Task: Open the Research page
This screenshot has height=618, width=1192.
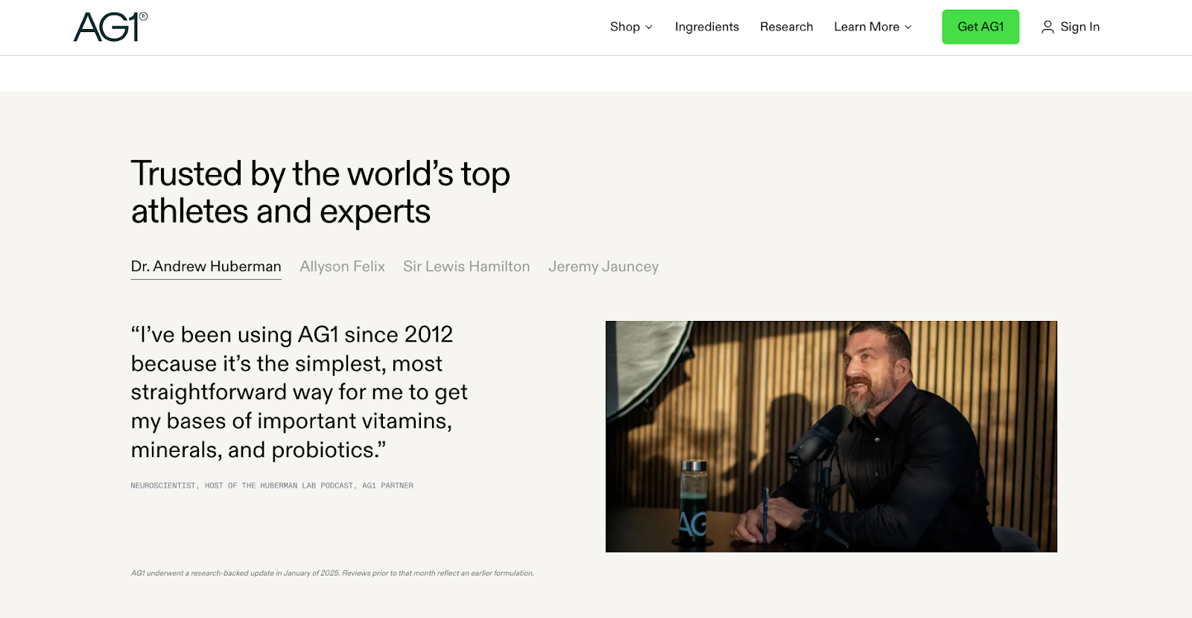Action: click(787, 27)
